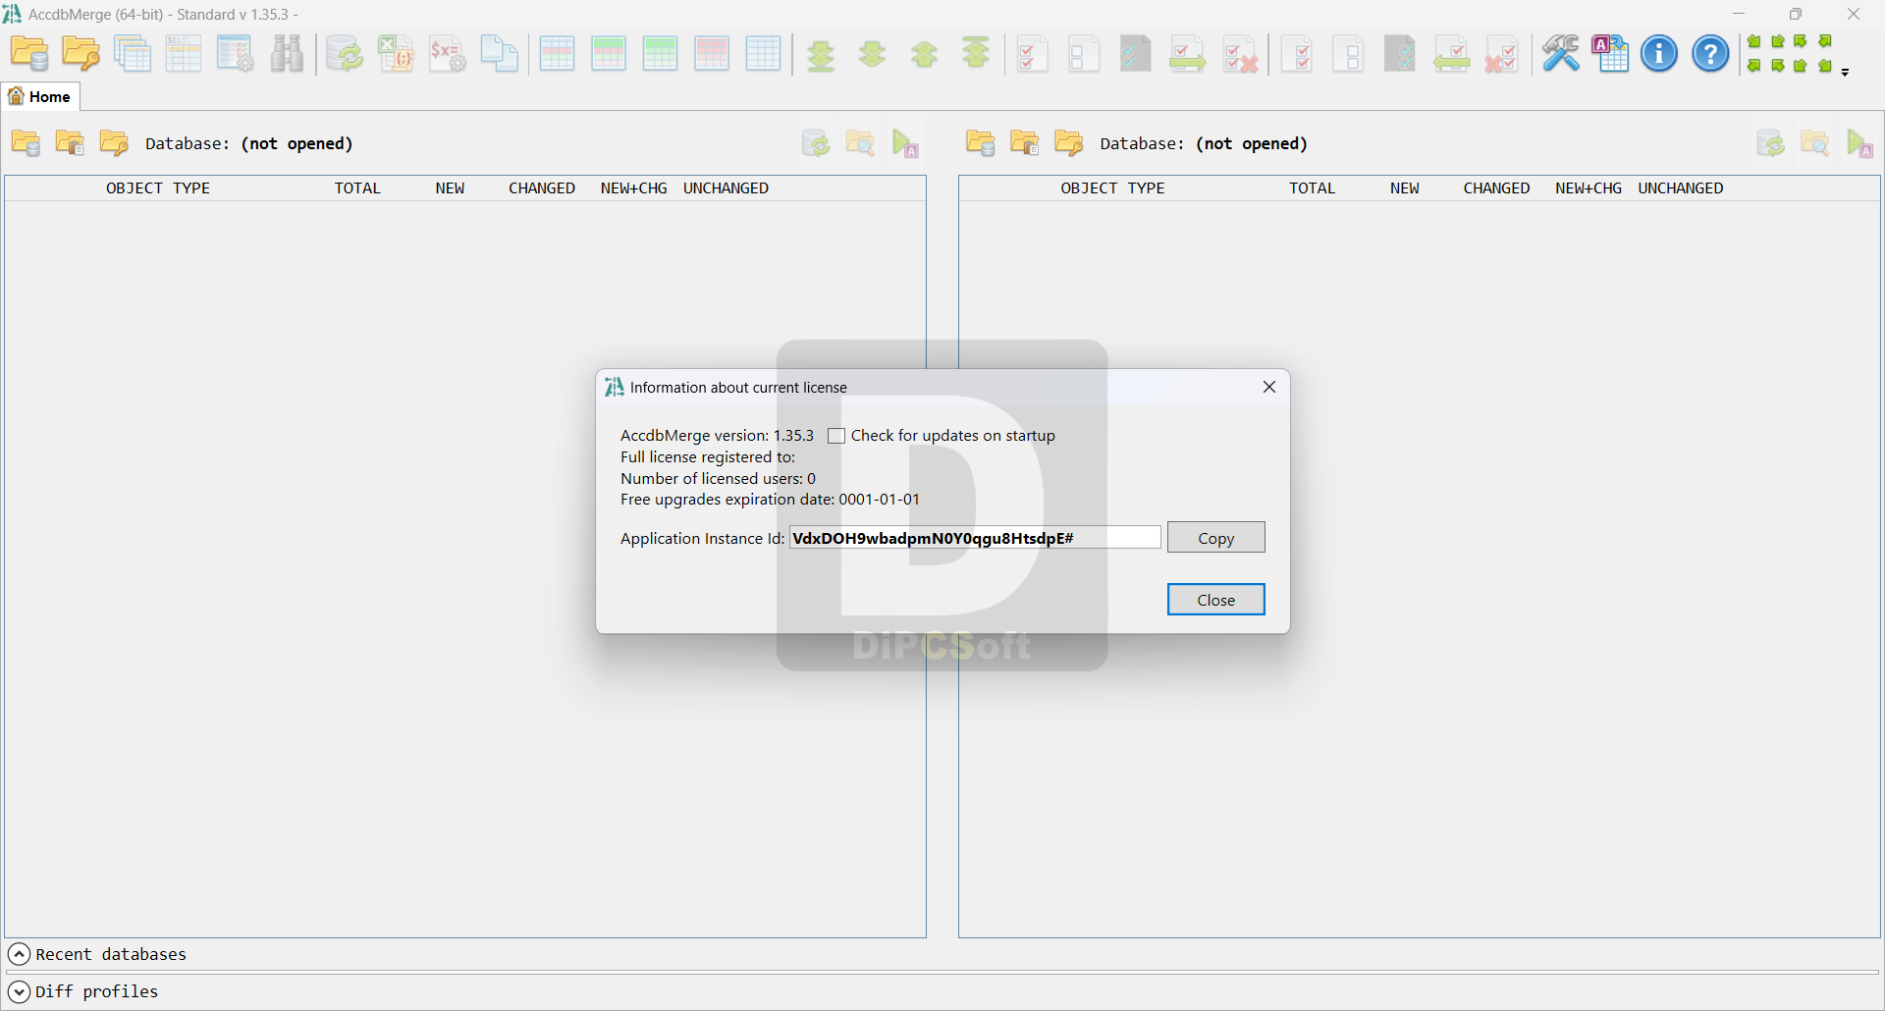Click the right panel open database icon
Screen dimensions: 1885x1011
click(x=980, y=143)
